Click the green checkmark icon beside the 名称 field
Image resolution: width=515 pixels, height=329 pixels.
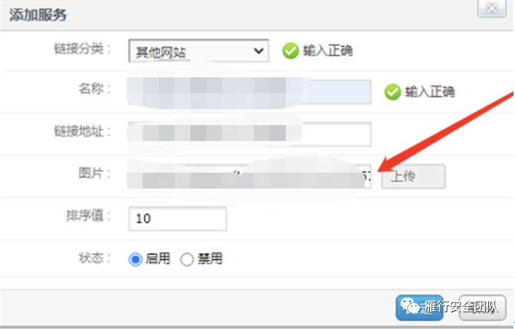(x=393, y=92)
